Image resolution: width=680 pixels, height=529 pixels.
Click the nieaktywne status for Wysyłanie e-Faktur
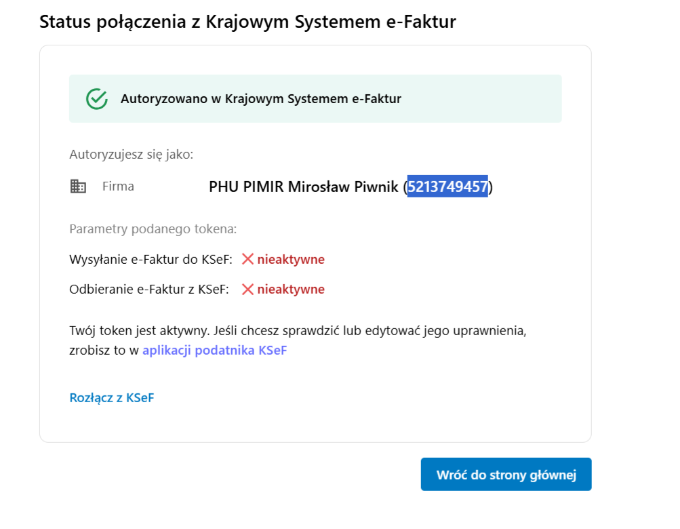291,259
